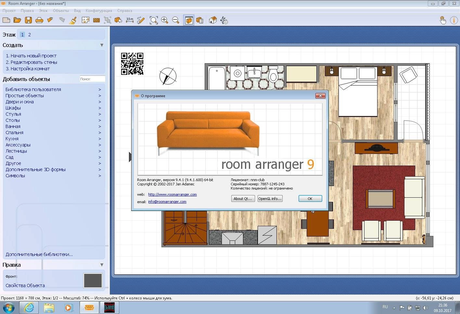Click the Undo arrow icon
The image size is (460, 314).
pos(50,20)
